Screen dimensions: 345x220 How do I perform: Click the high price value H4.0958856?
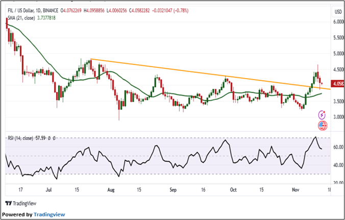point(94,11)
